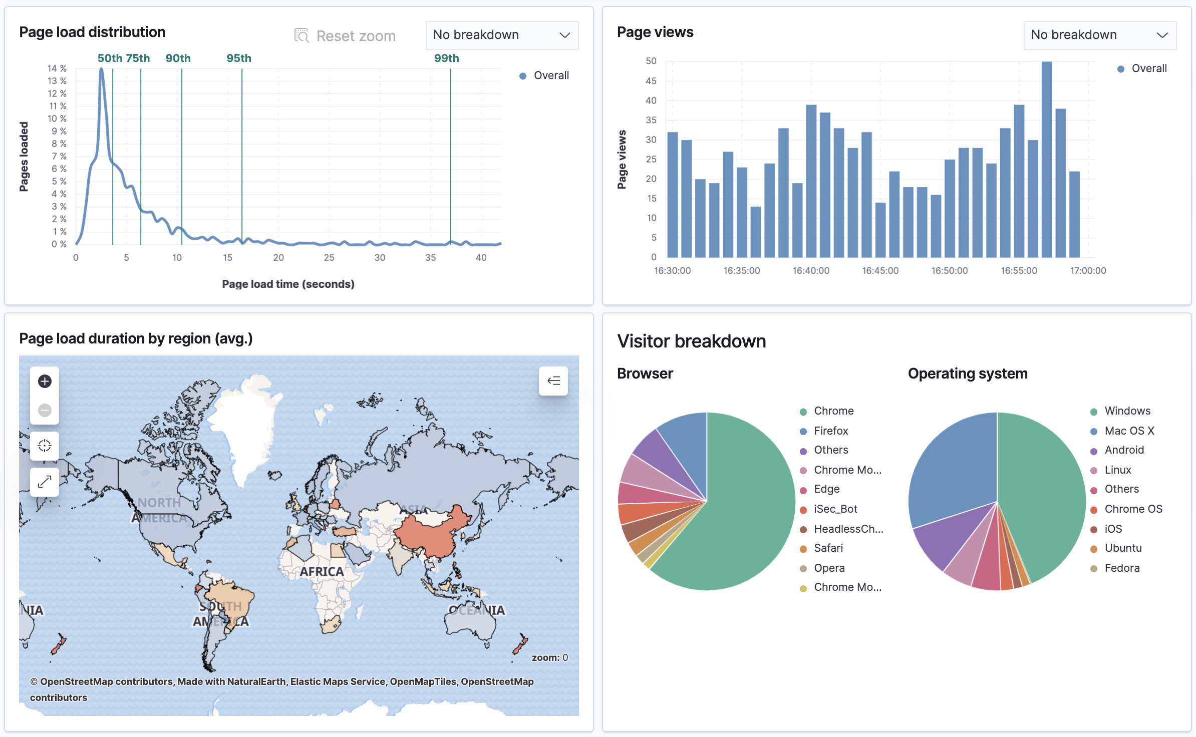This screenshot has width=1196, height=737.
Task: Open the No breakdown dropdown for Page load distribution
Action: point(501,35)
